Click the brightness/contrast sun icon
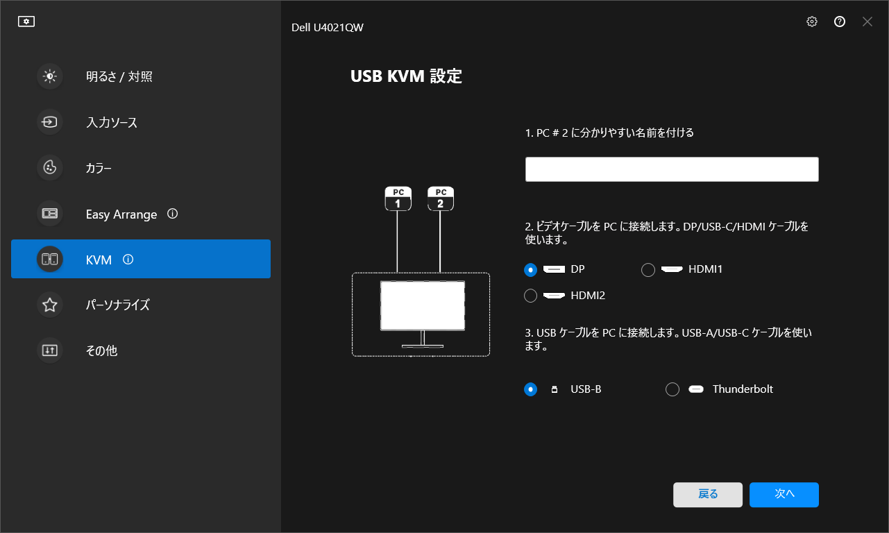The width and height of the screenshot is (889, 533). click(50, 76)
